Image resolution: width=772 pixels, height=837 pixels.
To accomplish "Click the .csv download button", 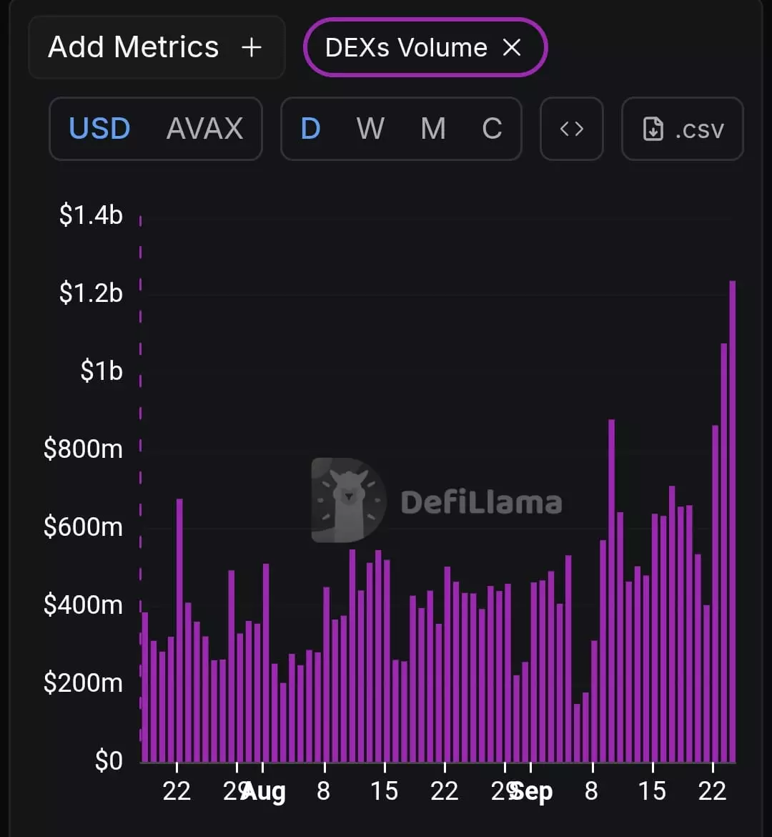I will click(683, 129).
